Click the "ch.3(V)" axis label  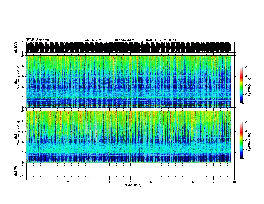pos(16,171)
